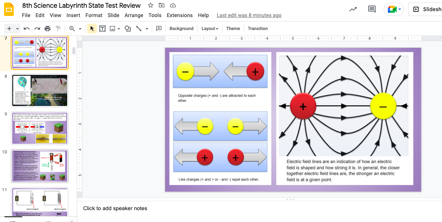
Task: Open the line type dropdown arrow
Action: point(147,29)
